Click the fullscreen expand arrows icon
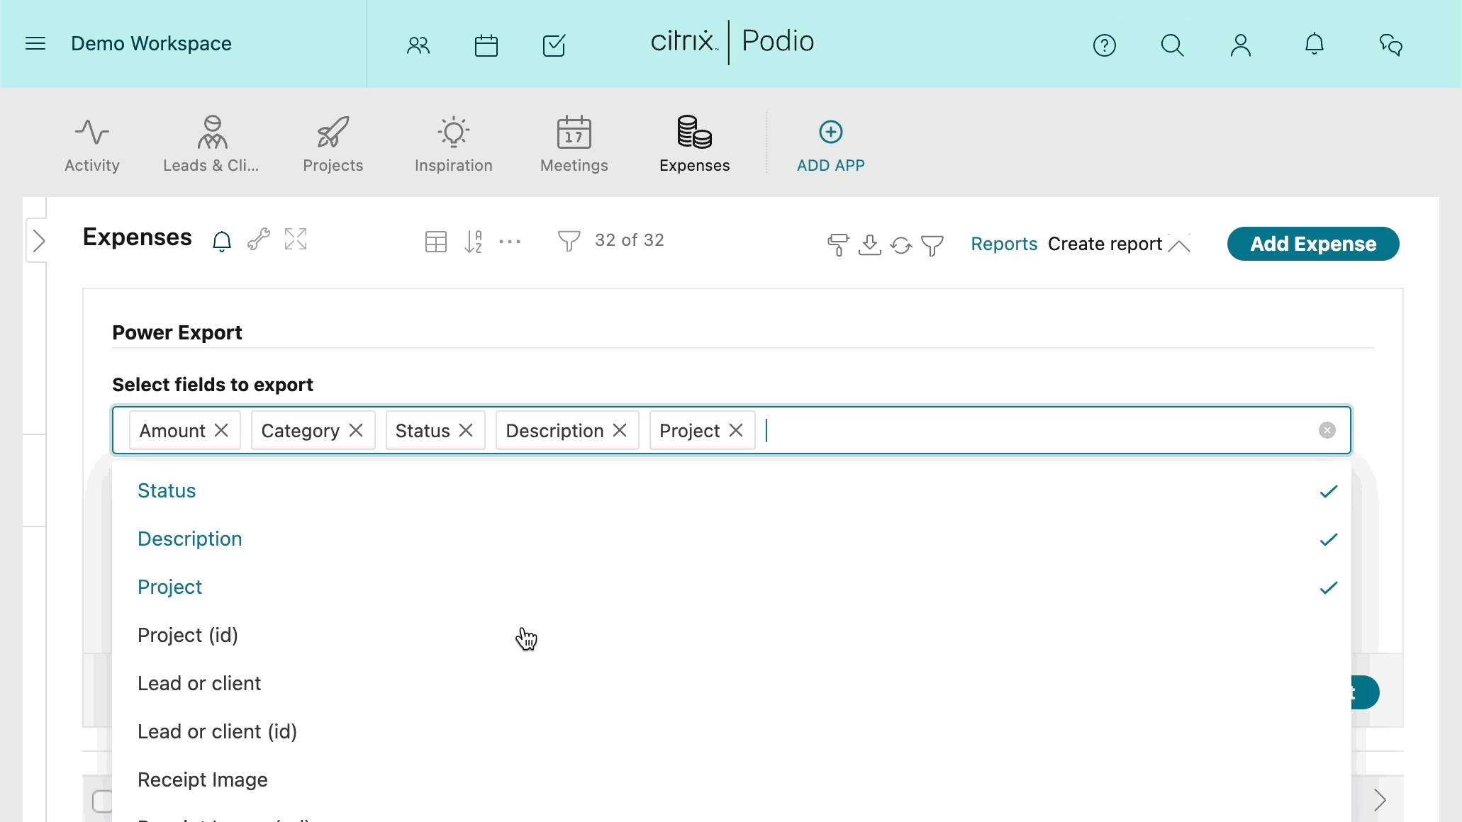Screen dimensions: 1462x822 coord(296,239)
